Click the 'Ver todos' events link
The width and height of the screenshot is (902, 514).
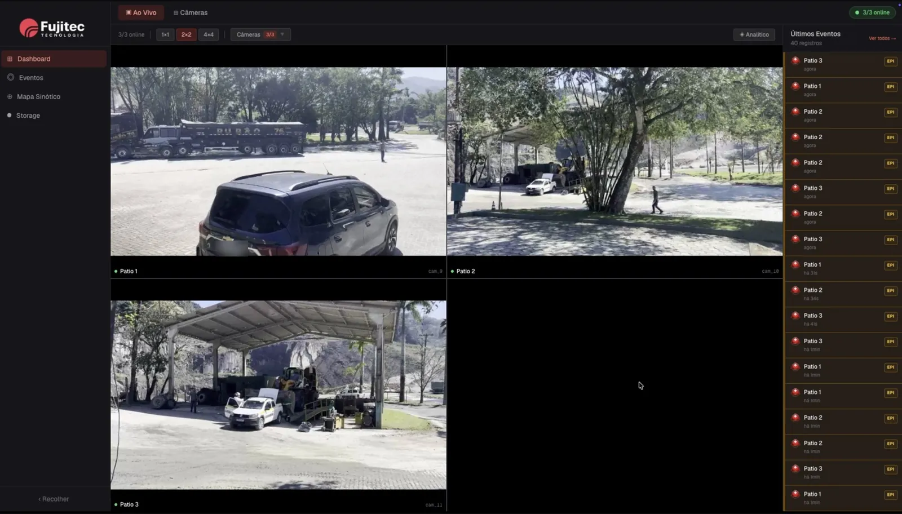(x=882, y=38)
